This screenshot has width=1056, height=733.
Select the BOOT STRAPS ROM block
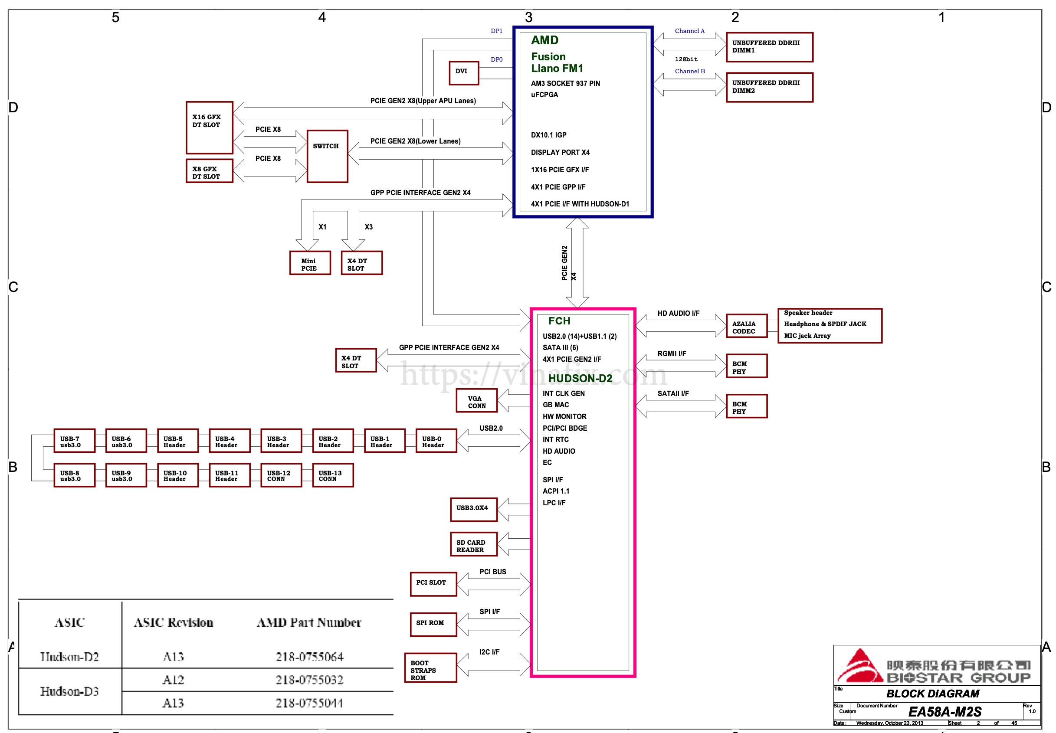tap(430, 668)
